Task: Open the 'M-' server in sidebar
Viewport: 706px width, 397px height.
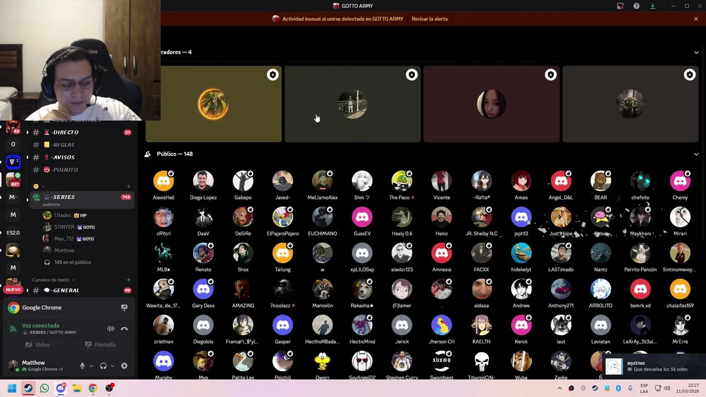Action: (x=13, y=197)
